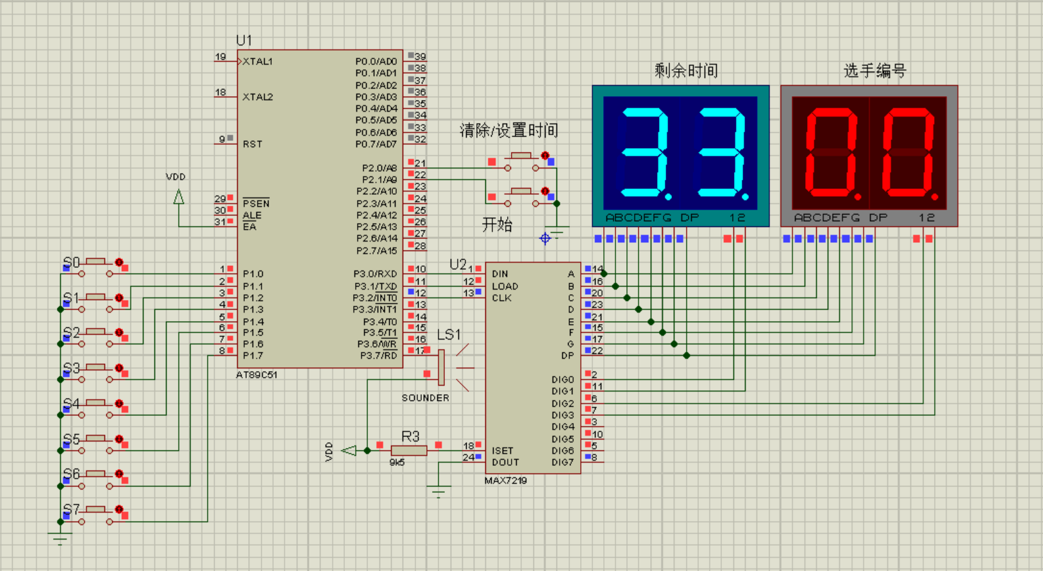
Task: Click the LS1 reference label
Action: pos(449,335)
